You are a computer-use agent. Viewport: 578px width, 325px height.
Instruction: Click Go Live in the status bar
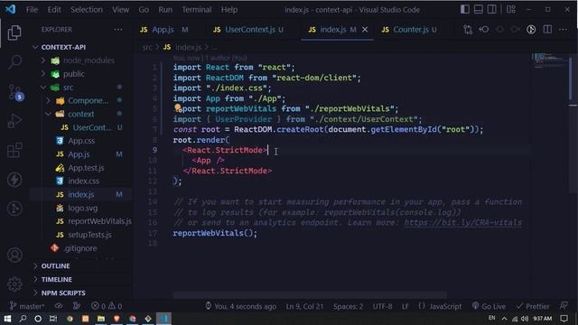tap(489, 306)
